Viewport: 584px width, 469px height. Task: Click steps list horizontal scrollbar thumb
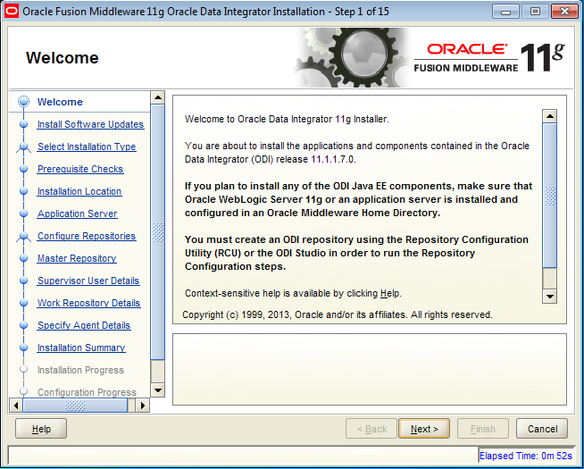pyautogui.click(x=75, y=405)
